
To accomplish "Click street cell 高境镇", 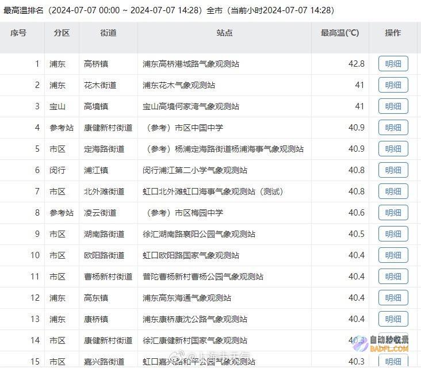I will 96,106.
